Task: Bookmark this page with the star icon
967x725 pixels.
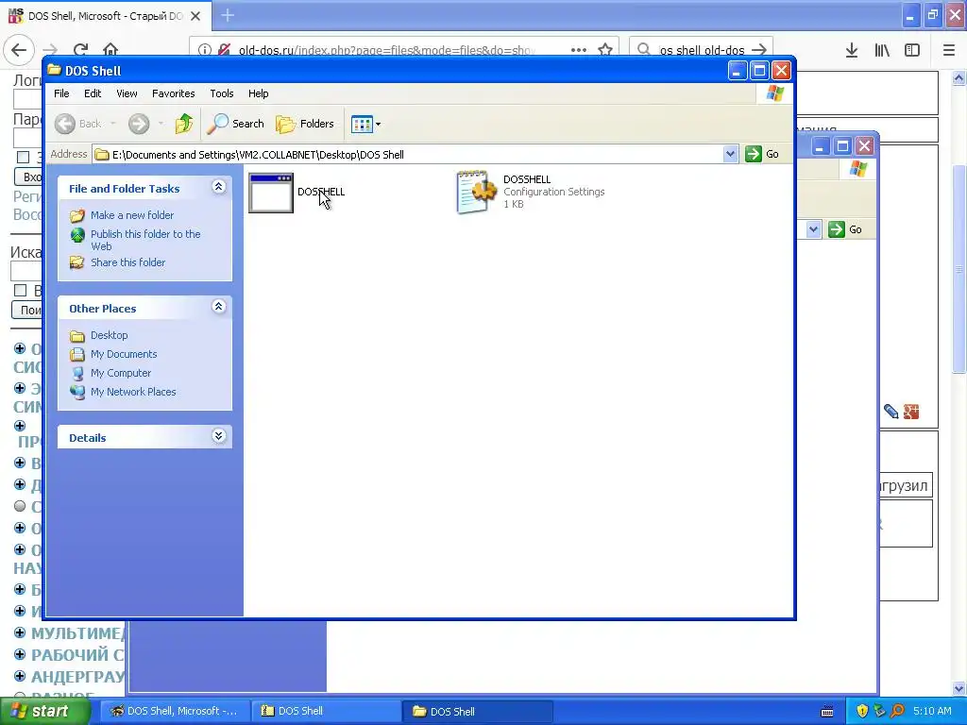Action: click(605, 49)
